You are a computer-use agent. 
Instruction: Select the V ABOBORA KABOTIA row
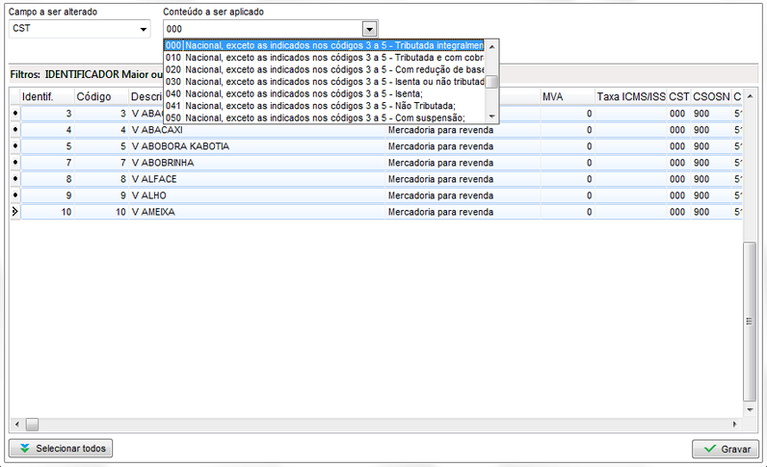(x=193, y=146)
